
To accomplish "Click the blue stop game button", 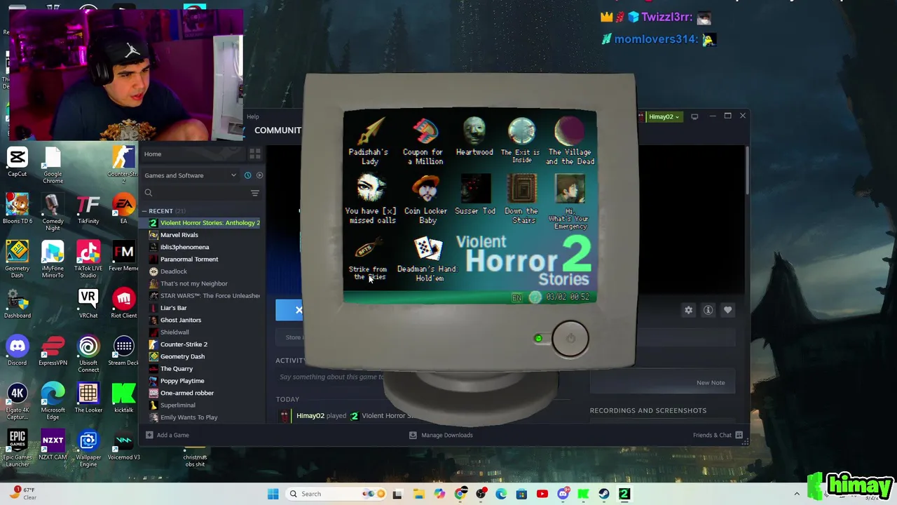I will tap(289, 310).
